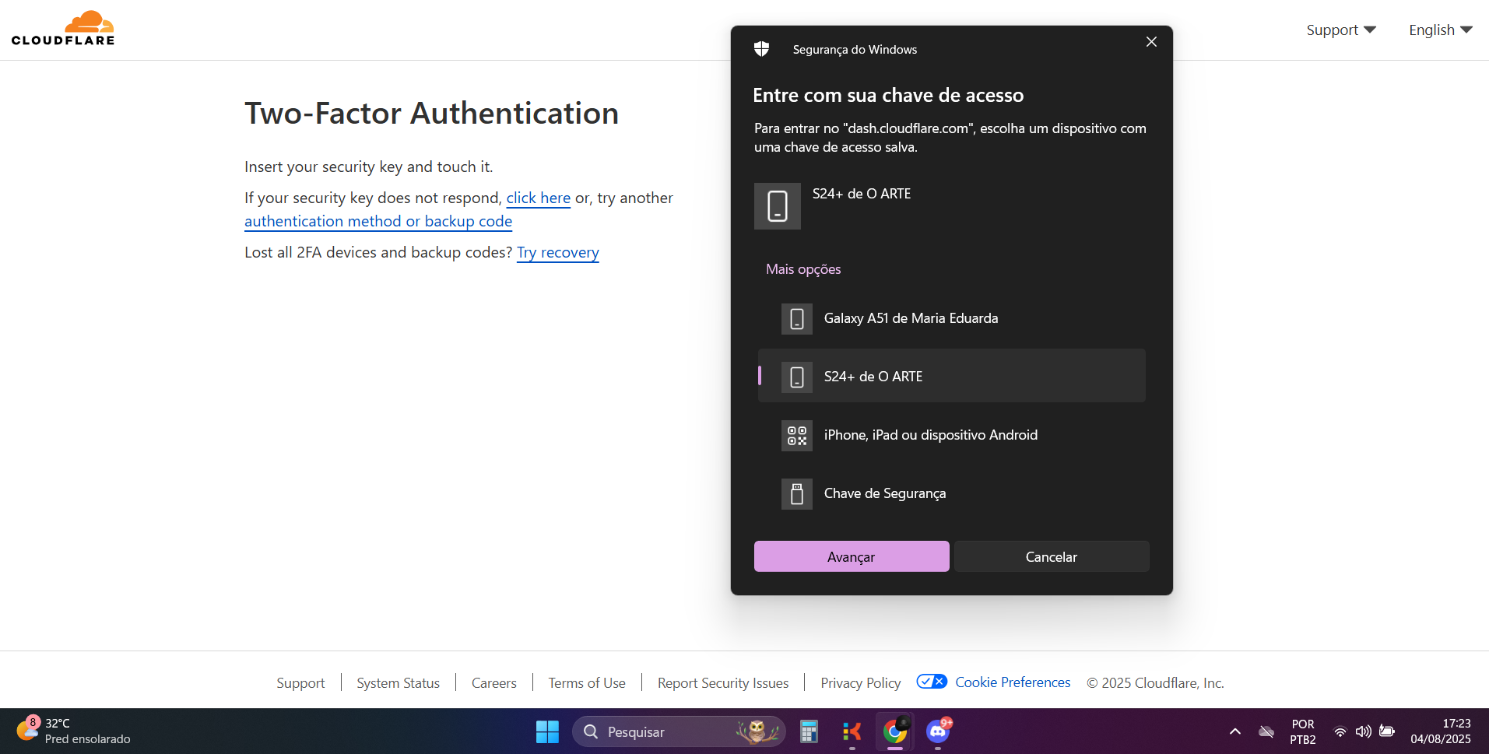This screenshot has width=1489, height=754.
Task: Open the Support link in the footer
Action: point(300,683)
